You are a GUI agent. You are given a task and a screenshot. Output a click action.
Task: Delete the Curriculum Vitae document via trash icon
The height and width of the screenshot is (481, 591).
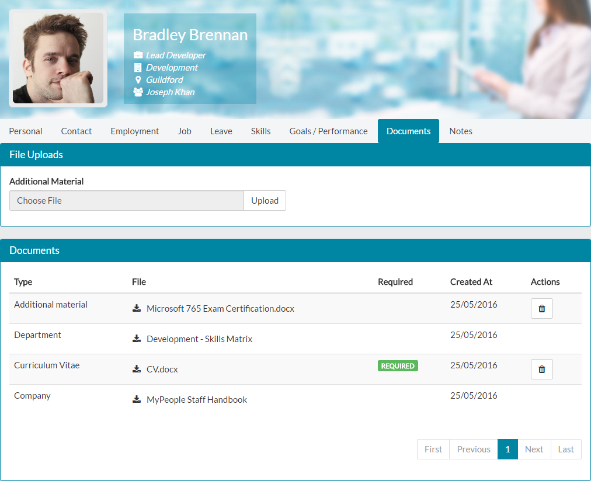tap(541, 369)
